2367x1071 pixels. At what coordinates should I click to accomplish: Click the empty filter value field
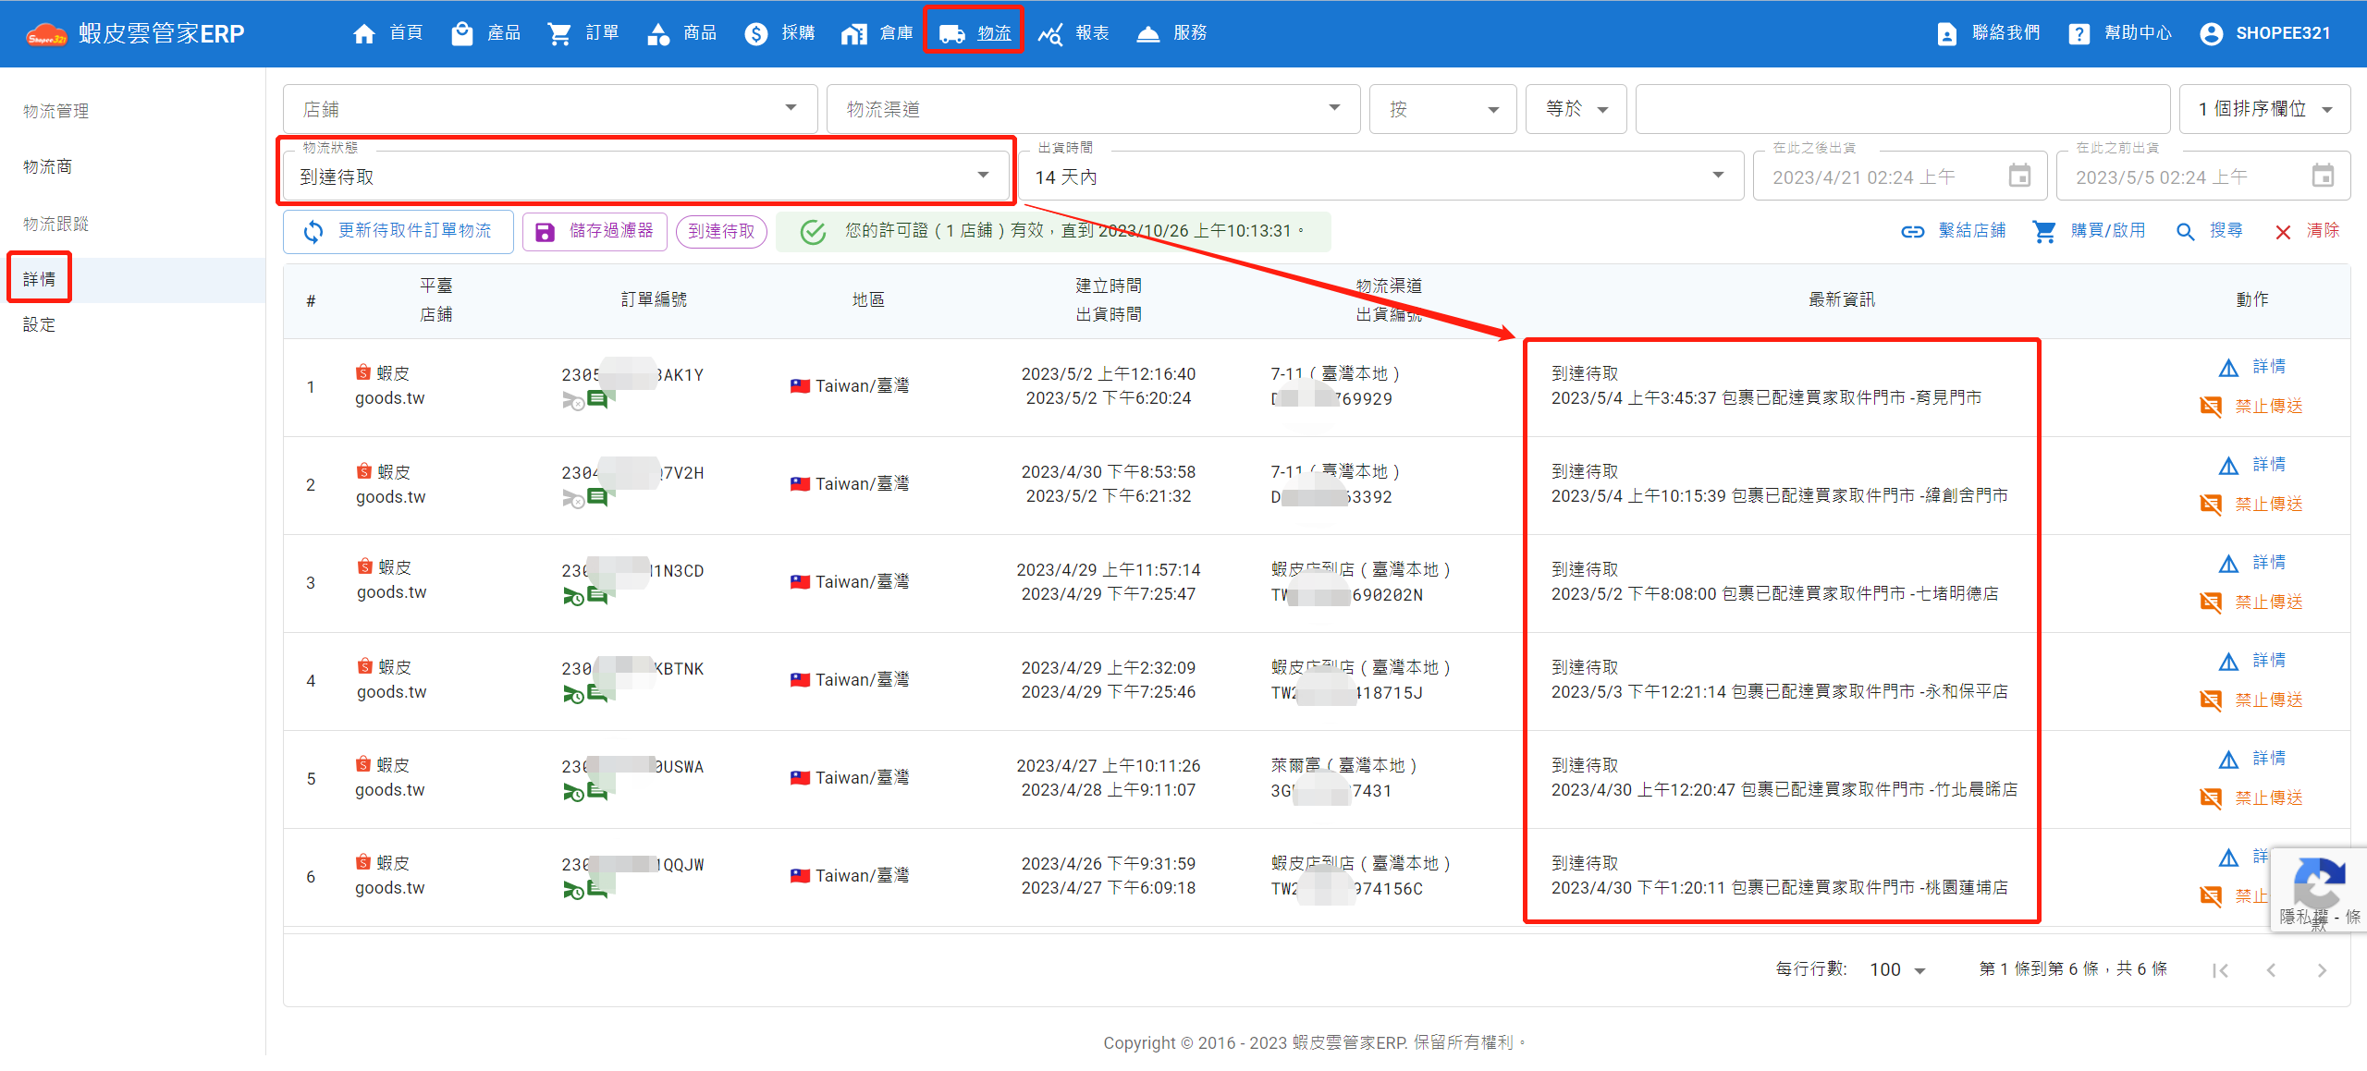coord(1903,109)
